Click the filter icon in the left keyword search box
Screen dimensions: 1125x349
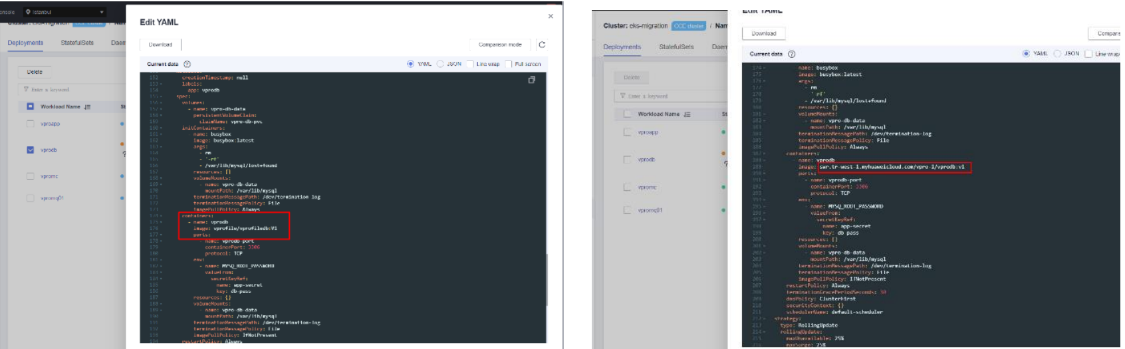(x=27, y=89)
